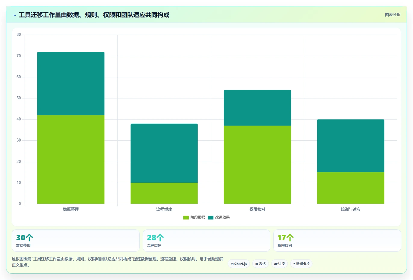Click the 图表分析 label in header
The height and width of the screenshot is (280, 413).
[393, 14]
